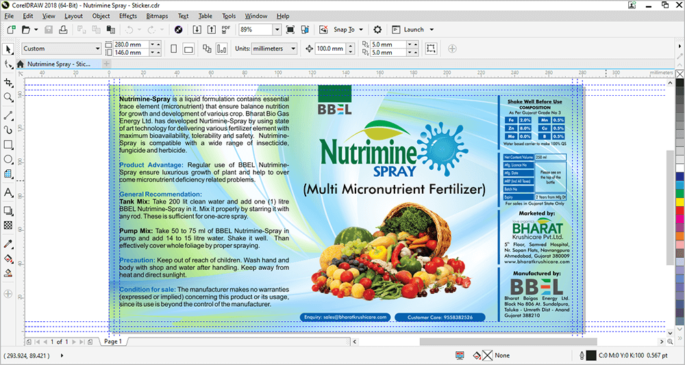Expand the Snap To dropdown

(x=361, y=29)
